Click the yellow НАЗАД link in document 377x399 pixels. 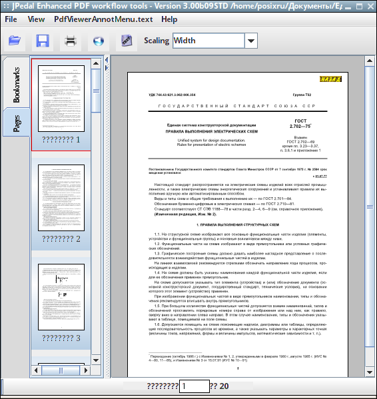(x=330, y=79)
